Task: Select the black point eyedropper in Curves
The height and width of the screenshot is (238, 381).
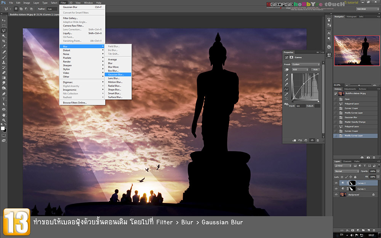Action: click(x=286, y=75)
